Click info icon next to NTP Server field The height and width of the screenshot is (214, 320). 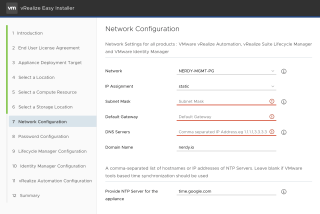(x=283, y=191)
